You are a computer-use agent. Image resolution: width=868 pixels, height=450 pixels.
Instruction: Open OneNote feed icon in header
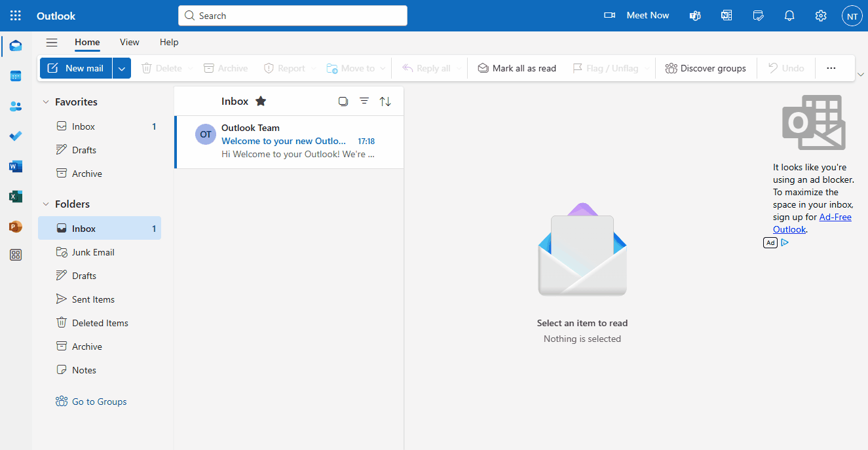coord(726,16)
